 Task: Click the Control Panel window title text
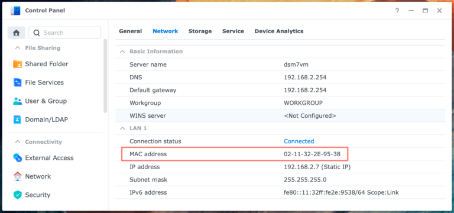45,11
